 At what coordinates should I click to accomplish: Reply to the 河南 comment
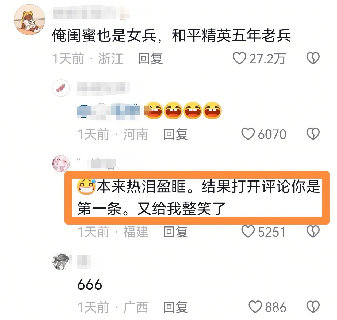click(175, 134)
